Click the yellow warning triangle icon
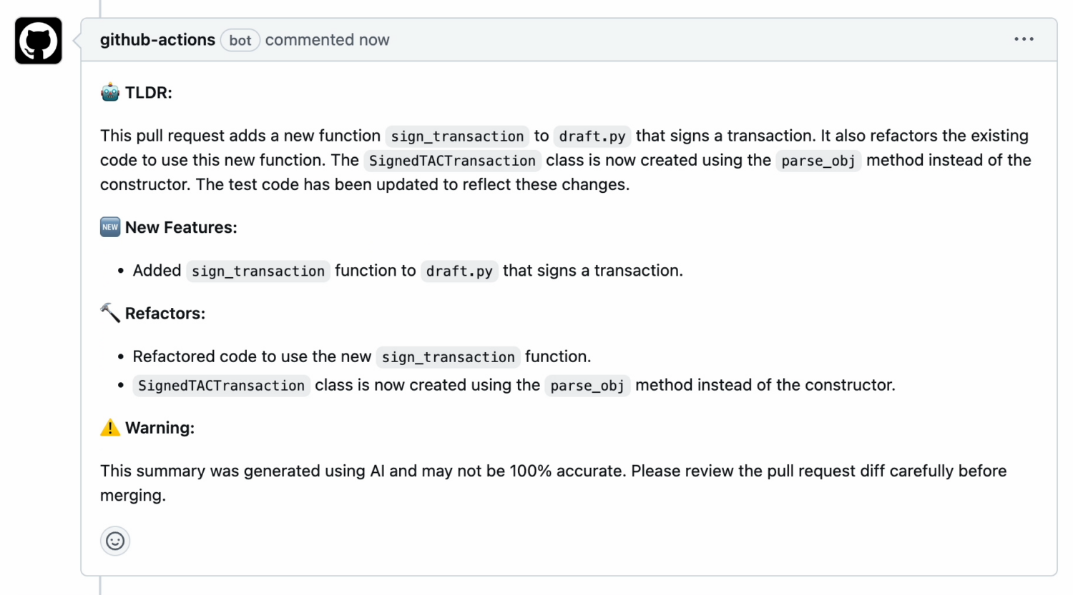This screenshot has height=595, width=1073. (x=110, y=428)
